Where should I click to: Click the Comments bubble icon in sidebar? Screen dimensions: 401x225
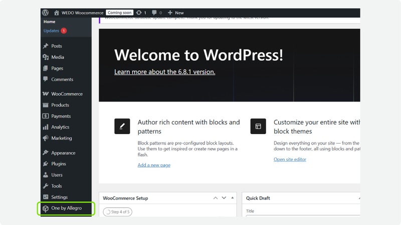coord(46,79)
